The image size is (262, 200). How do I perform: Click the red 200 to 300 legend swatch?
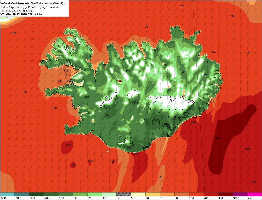(x=211, y=194)
